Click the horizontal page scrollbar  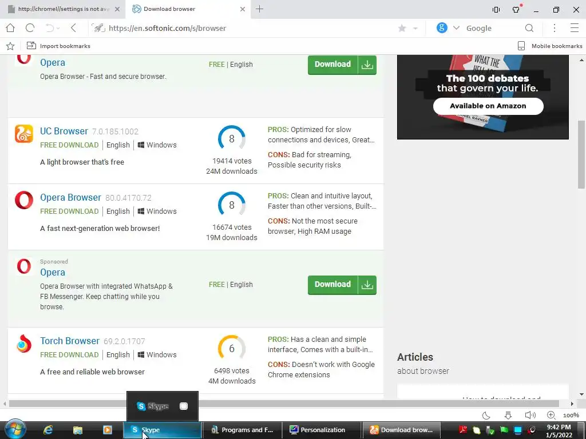284,404
